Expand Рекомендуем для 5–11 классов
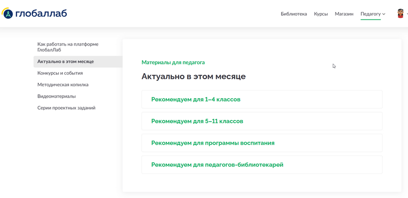 pos(262,121)
